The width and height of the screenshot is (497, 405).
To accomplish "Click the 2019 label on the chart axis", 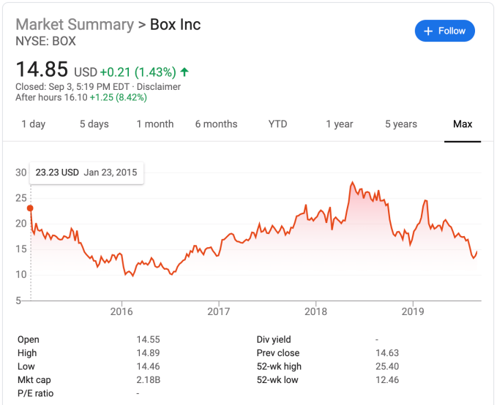I will tap(413, 312).
